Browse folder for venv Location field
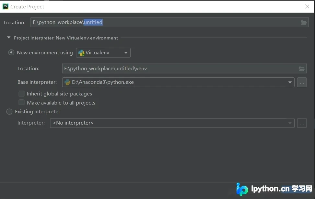The height and width of the screenshot is (199, 315). pyautogui.click(x=301, y=69)
